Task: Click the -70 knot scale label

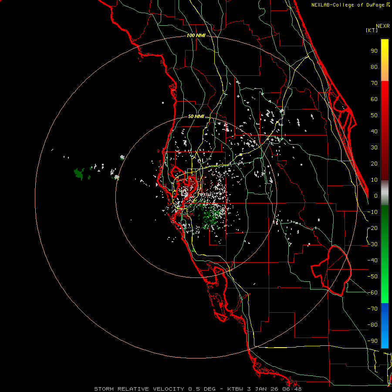Action: pos(373,309)
